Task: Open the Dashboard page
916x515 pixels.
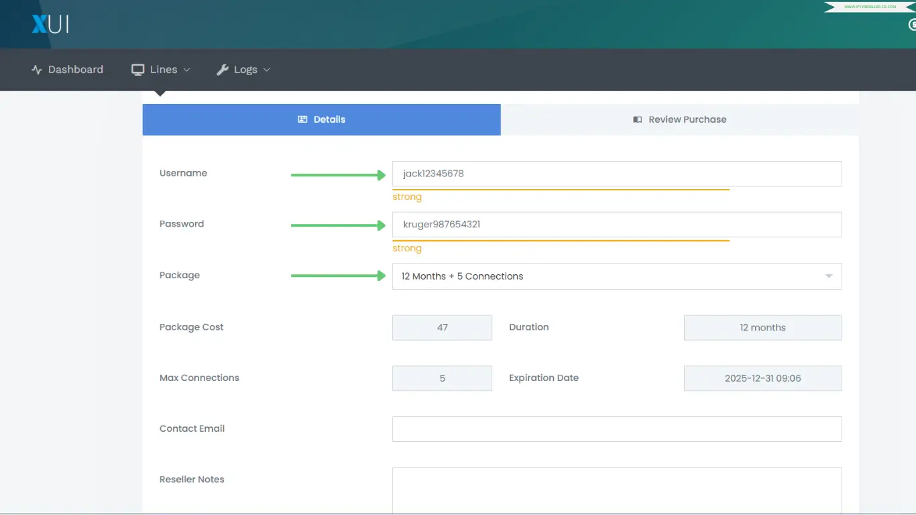Action: pyautogui.click(x=67, y=69)
